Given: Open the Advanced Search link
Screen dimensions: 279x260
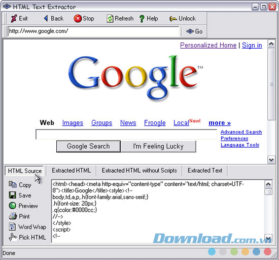Looking at the screenshot, I should click(x=241, y=132).
